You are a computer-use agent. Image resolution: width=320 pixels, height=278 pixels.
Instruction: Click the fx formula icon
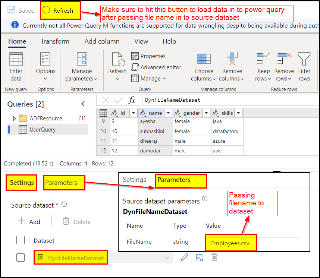(x=132, y=100)
